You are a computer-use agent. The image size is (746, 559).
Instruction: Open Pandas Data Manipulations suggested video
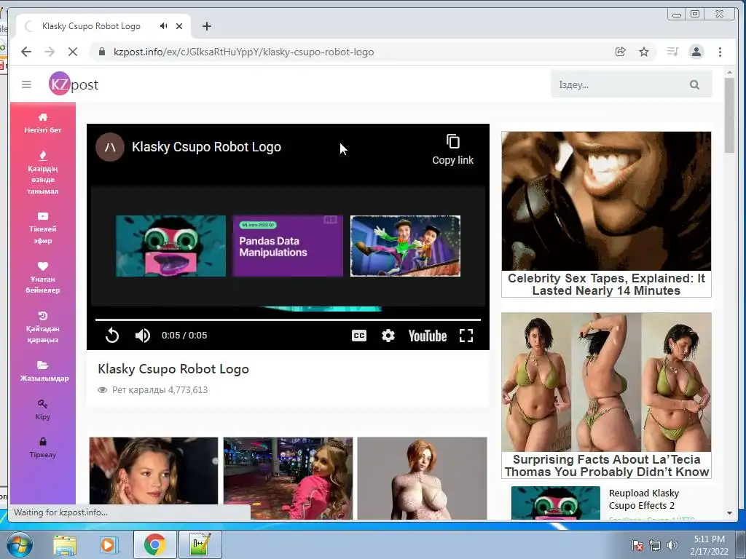[287, 246]
